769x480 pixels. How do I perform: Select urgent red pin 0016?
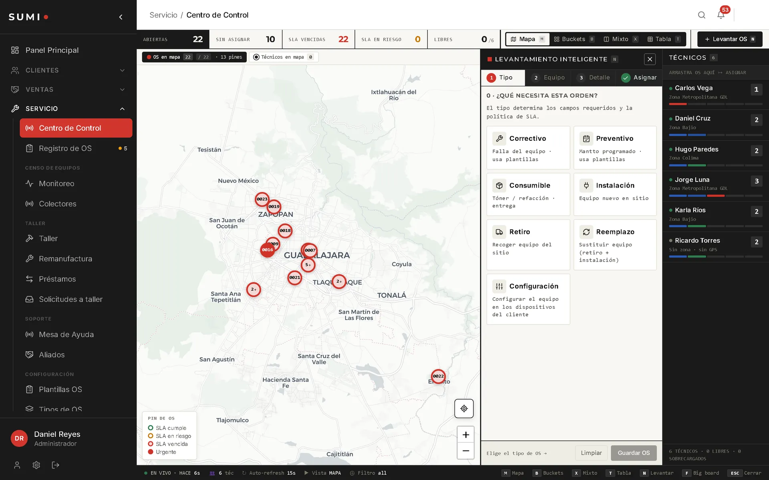coord(268,250)
